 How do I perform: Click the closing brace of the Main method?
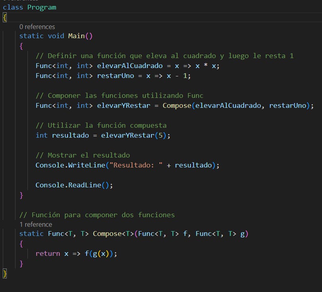[21, 195]
